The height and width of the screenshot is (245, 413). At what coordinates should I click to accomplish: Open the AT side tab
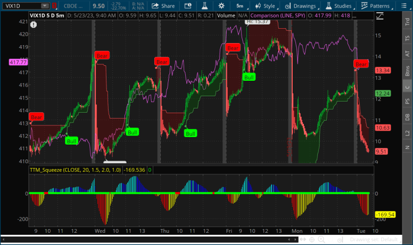coord(408,54)
